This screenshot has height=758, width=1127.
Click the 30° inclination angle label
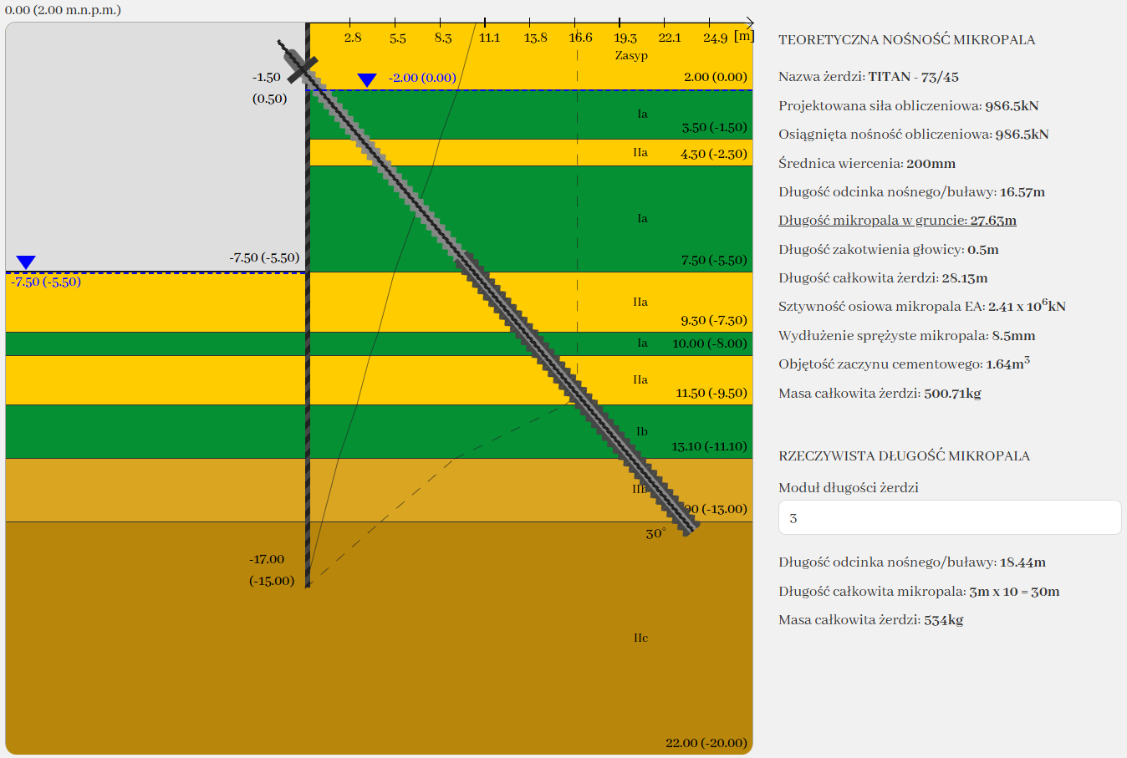coord(655,534)
